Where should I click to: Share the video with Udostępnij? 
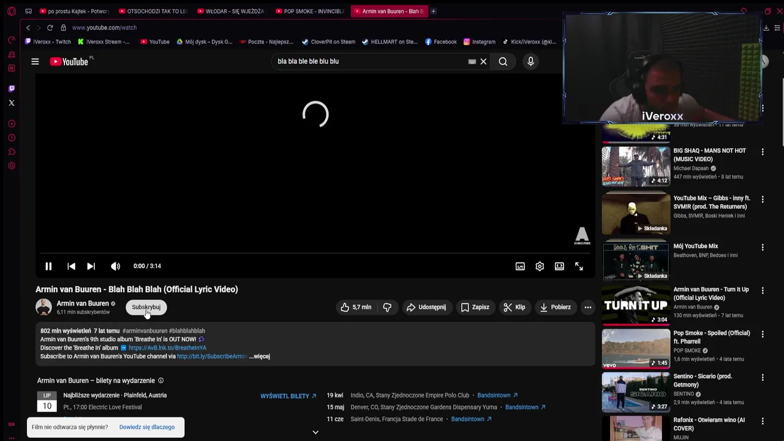tap(426, 307)
